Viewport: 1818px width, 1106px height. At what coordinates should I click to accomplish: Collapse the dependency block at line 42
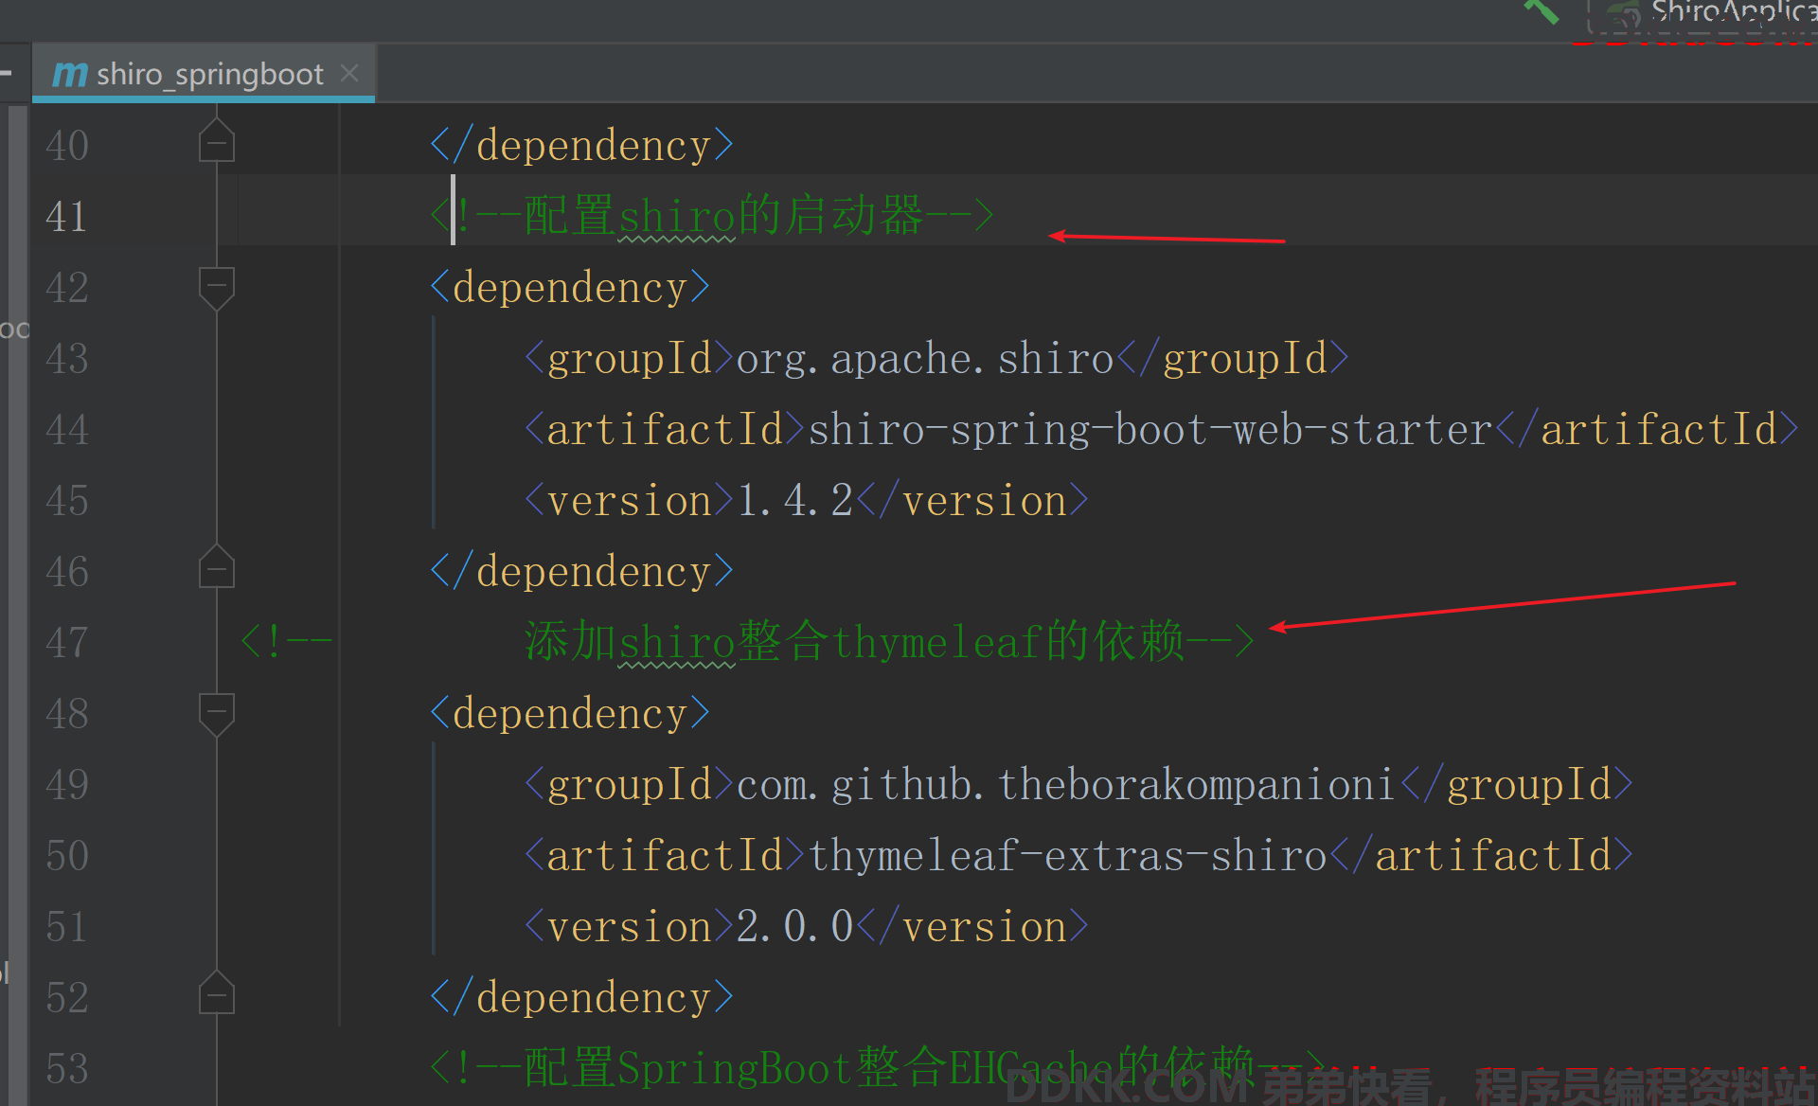217,288
